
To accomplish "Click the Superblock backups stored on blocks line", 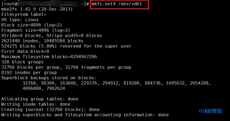I will [x=49, y=78].
